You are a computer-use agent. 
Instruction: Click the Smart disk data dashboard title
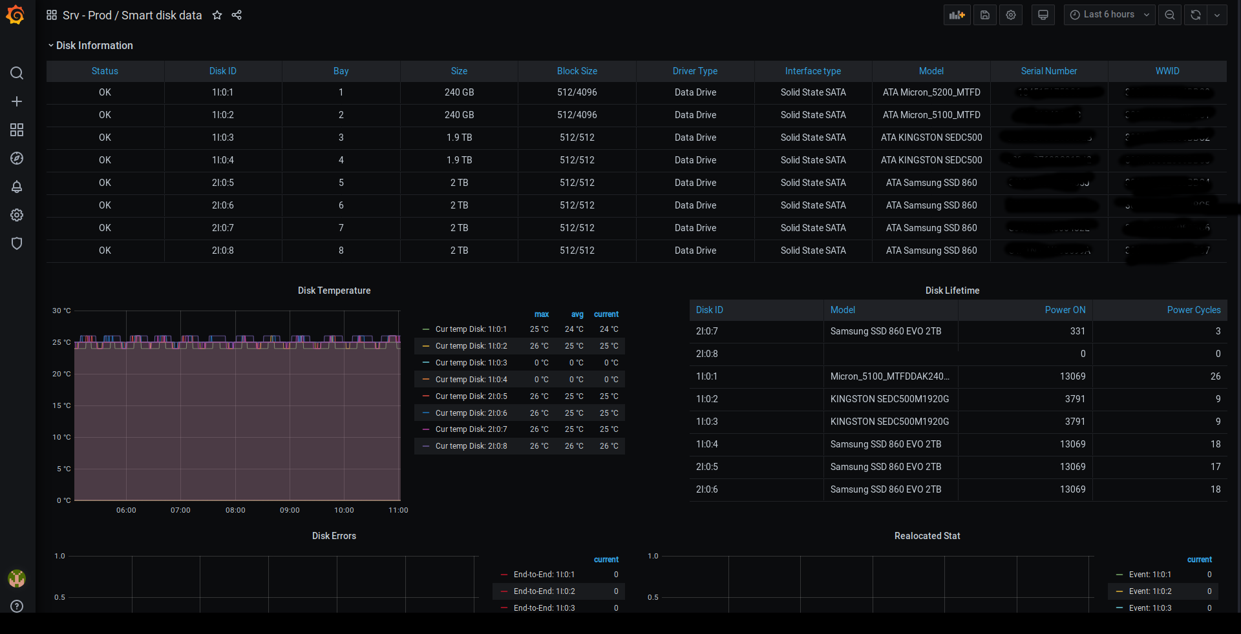pos(162,15)
